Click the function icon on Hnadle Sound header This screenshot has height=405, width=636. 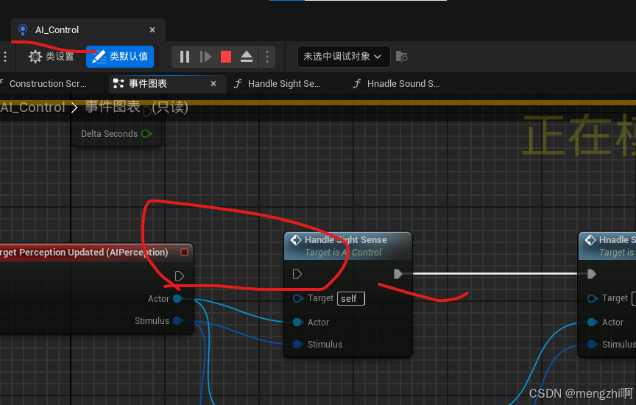pyautogui.click(x=590, y=240)
